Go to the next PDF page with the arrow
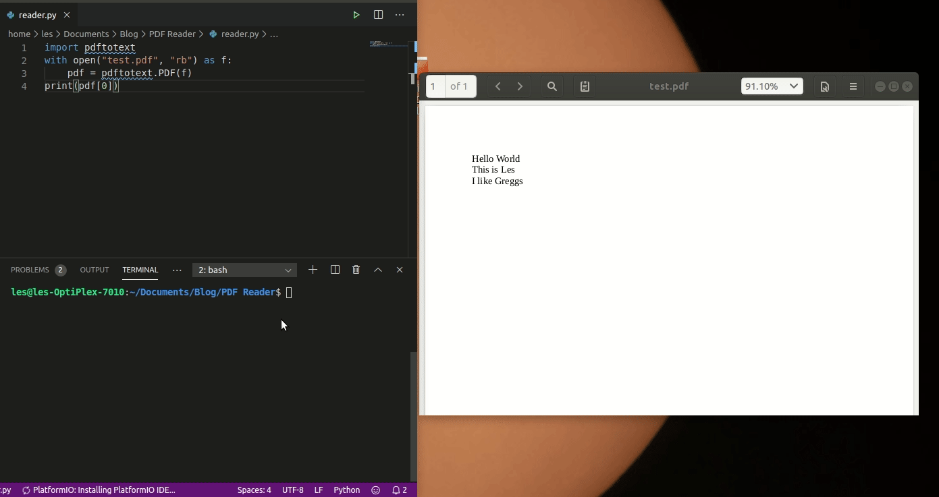 (520, 86)
